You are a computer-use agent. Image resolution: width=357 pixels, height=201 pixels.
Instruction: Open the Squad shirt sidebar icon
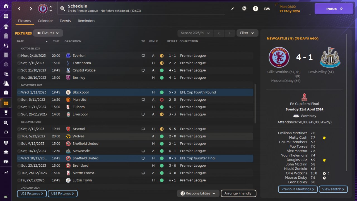pyautogui.click(x=6, y=27)
